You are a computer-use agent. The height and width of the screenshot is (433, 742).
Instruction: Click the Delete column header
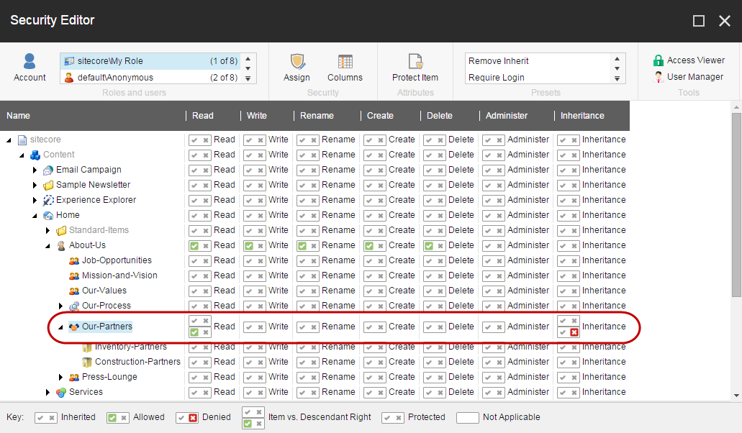click(440, 116)
